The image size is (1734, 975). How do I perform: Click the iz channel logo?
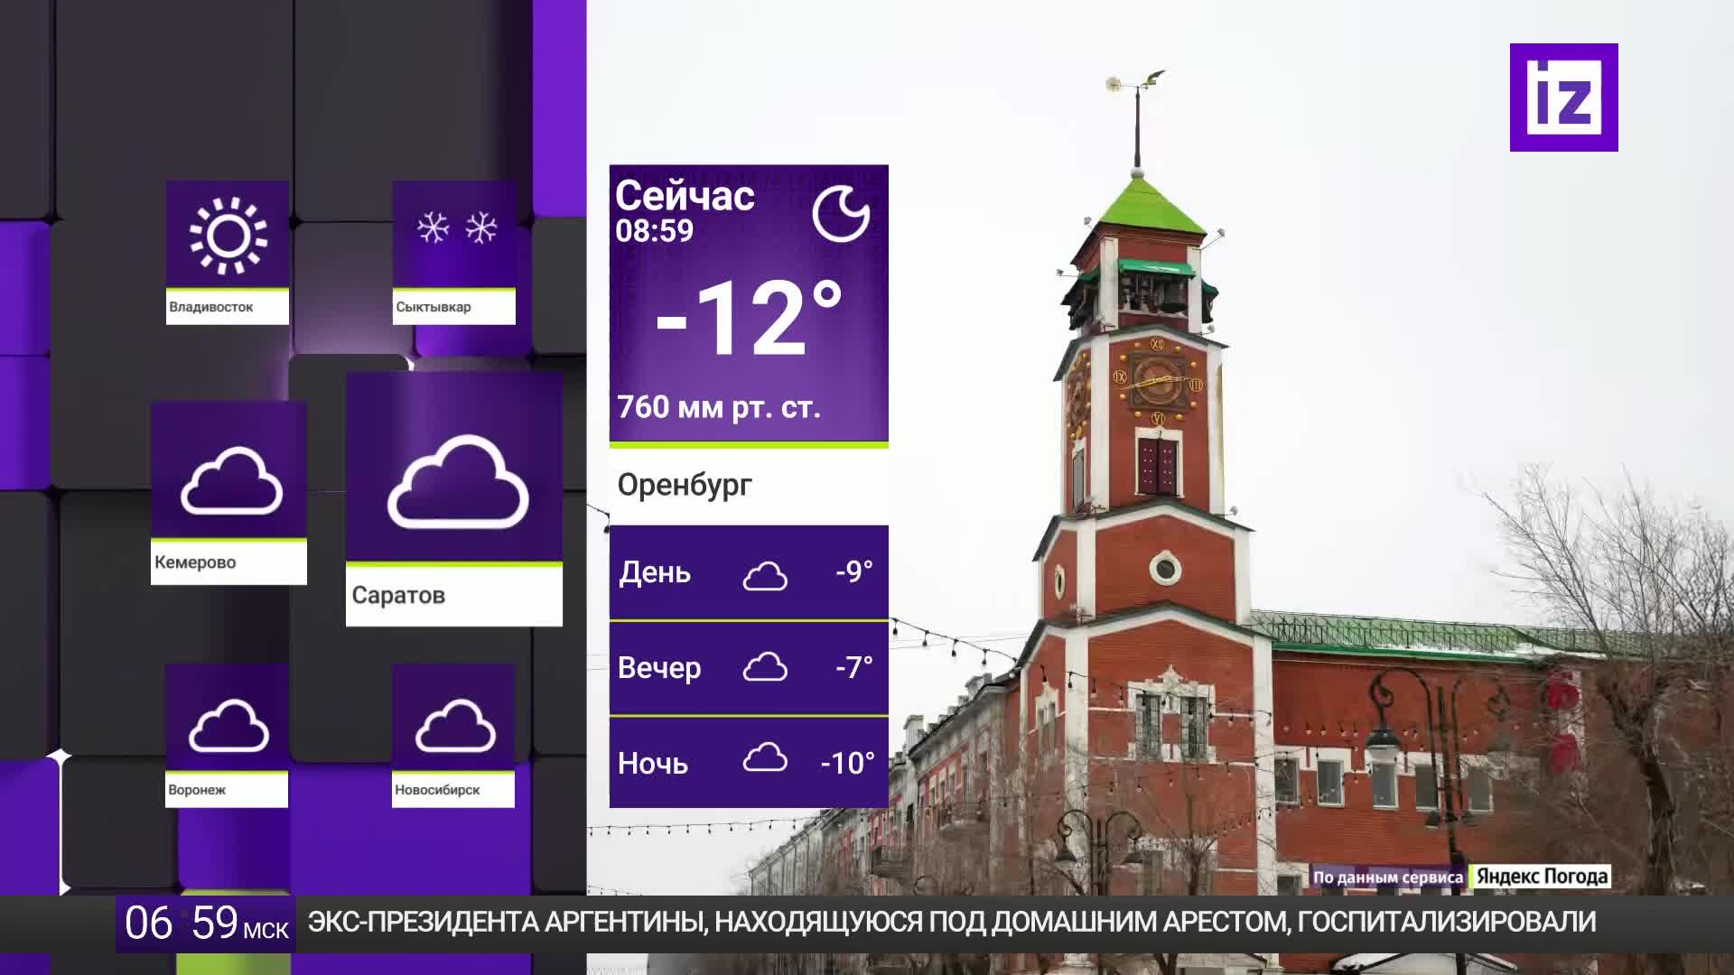coord(1563,97)
